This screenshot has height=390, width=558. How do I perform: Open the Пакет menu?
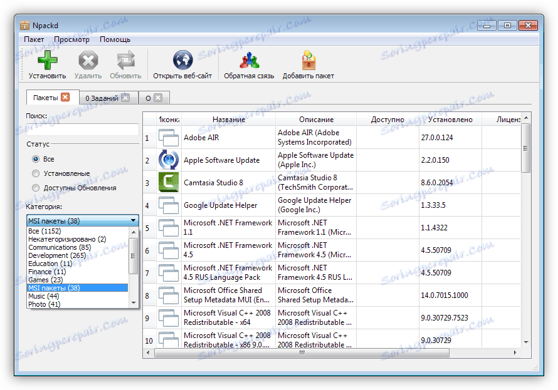[34, 39]
